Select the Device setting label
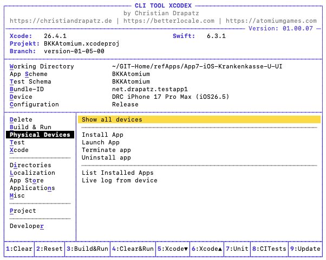 click(21, 97)
